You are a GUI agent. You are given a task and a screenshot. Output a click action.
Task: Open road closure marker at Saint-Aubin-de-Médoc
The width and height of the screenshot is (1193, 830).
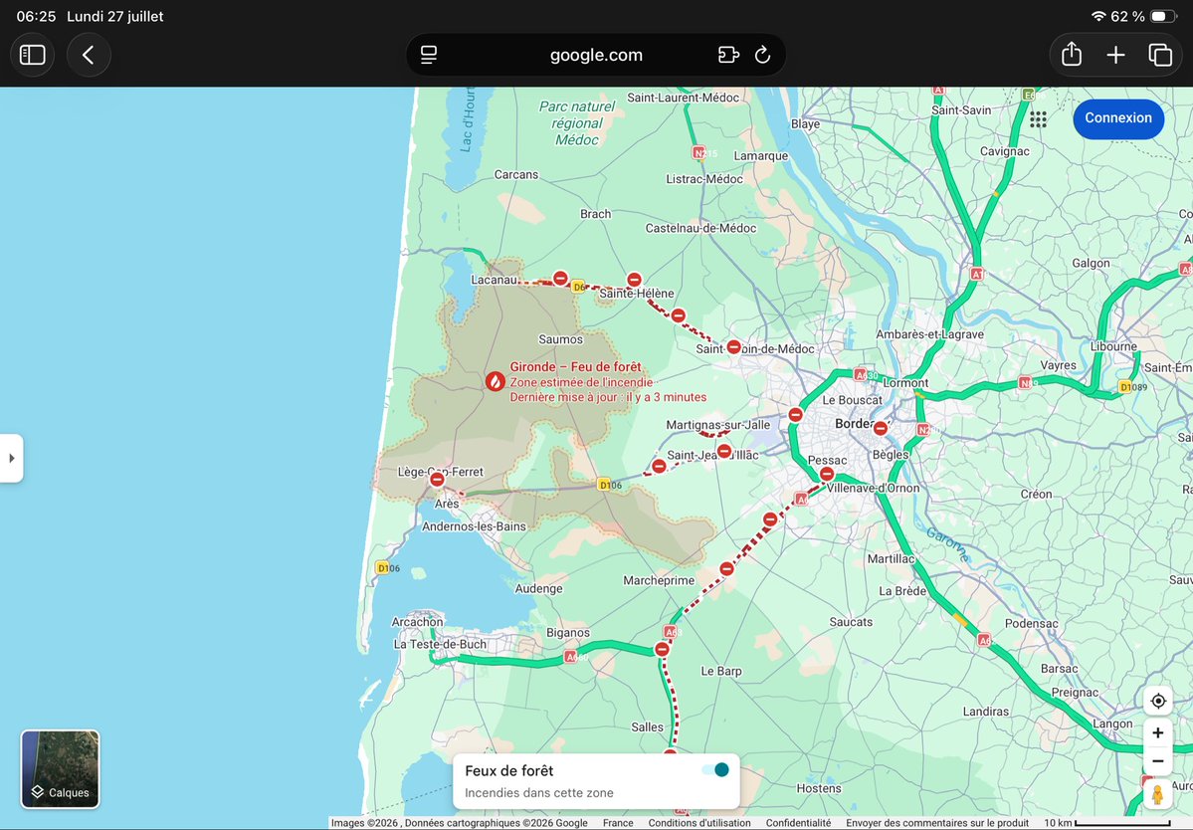[x=733, y=347]
